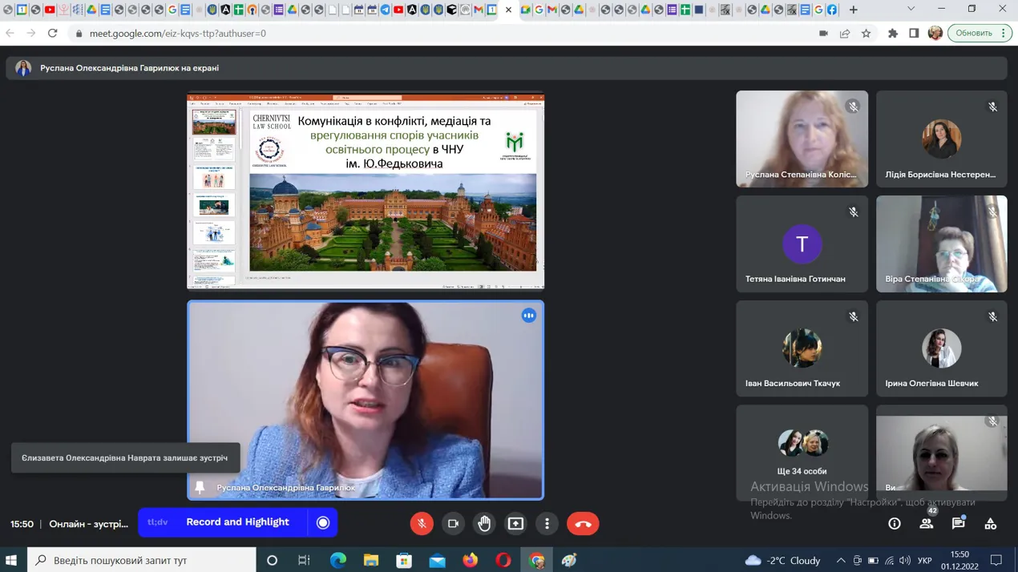The image size is (1018, 572).
Task: Open Firefox from the taskbar
Action: pos(470,560)
